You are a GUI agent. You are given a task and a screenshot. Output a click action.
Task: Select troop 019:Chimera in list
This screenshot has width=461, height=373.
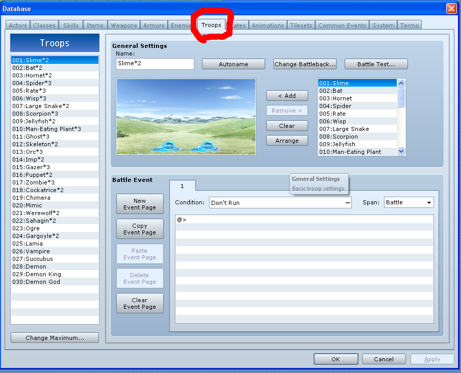tap(32, 198)
